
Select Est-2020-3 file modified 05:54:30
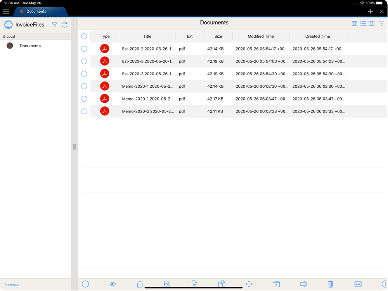point(84,74)
